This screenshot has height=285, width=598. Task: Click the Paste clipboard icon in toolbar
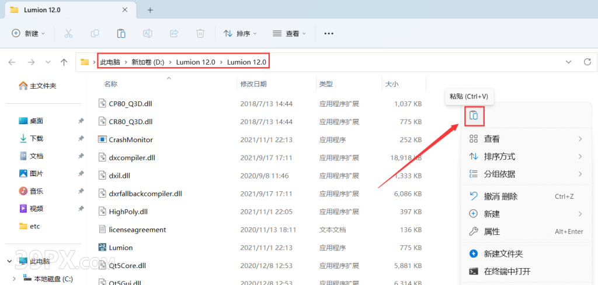click(121, 33)
